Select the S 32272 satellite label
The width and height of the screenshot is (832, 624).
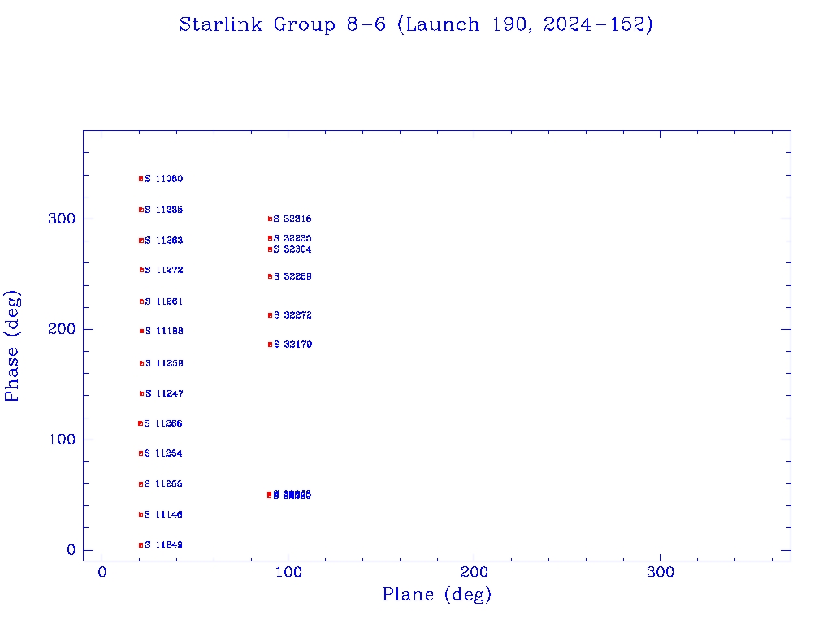click(292, 316)
